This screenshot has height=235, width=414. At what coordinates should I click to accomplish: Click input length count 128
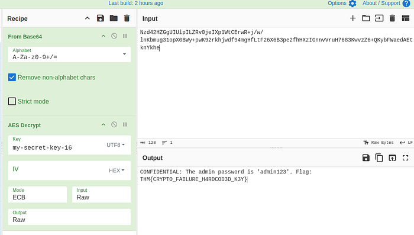click(148, 143)
